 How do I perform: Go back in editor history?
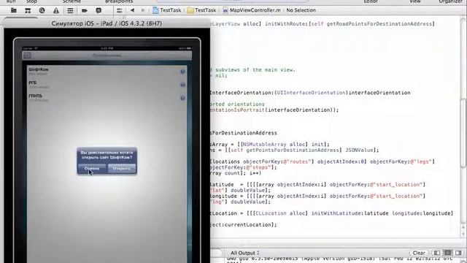(132, 10)
